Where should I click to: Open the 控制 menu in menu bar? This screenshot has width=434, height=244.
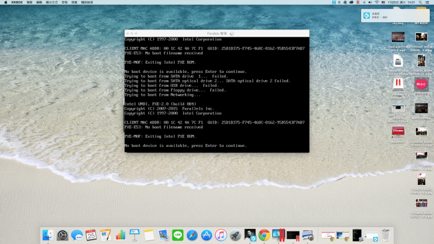coord(64,2)
